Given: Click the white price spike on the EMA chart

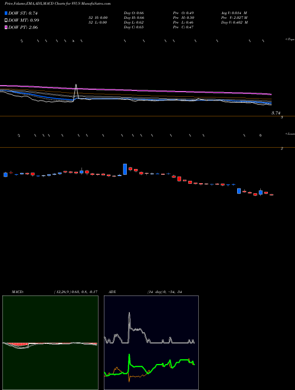Looking at the screenshot, I should [x=76, y=91].
